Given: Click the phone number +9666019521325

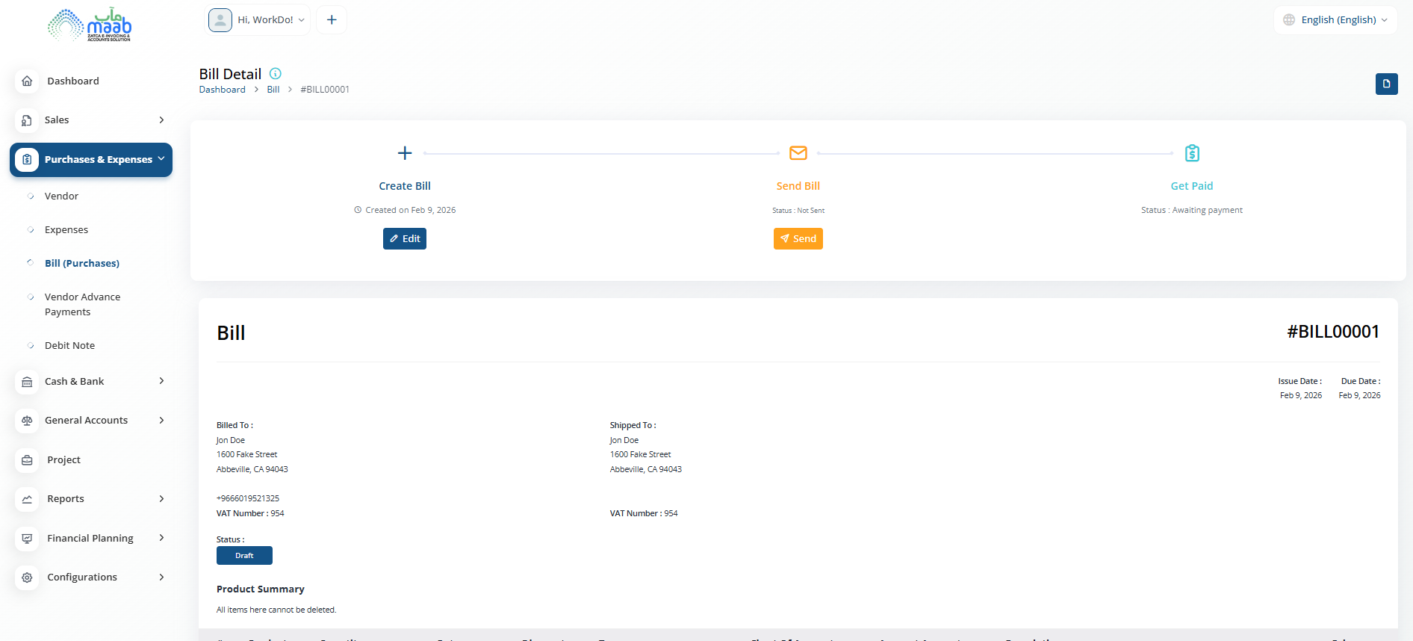Looking at the screenshot, I should 248,498.
